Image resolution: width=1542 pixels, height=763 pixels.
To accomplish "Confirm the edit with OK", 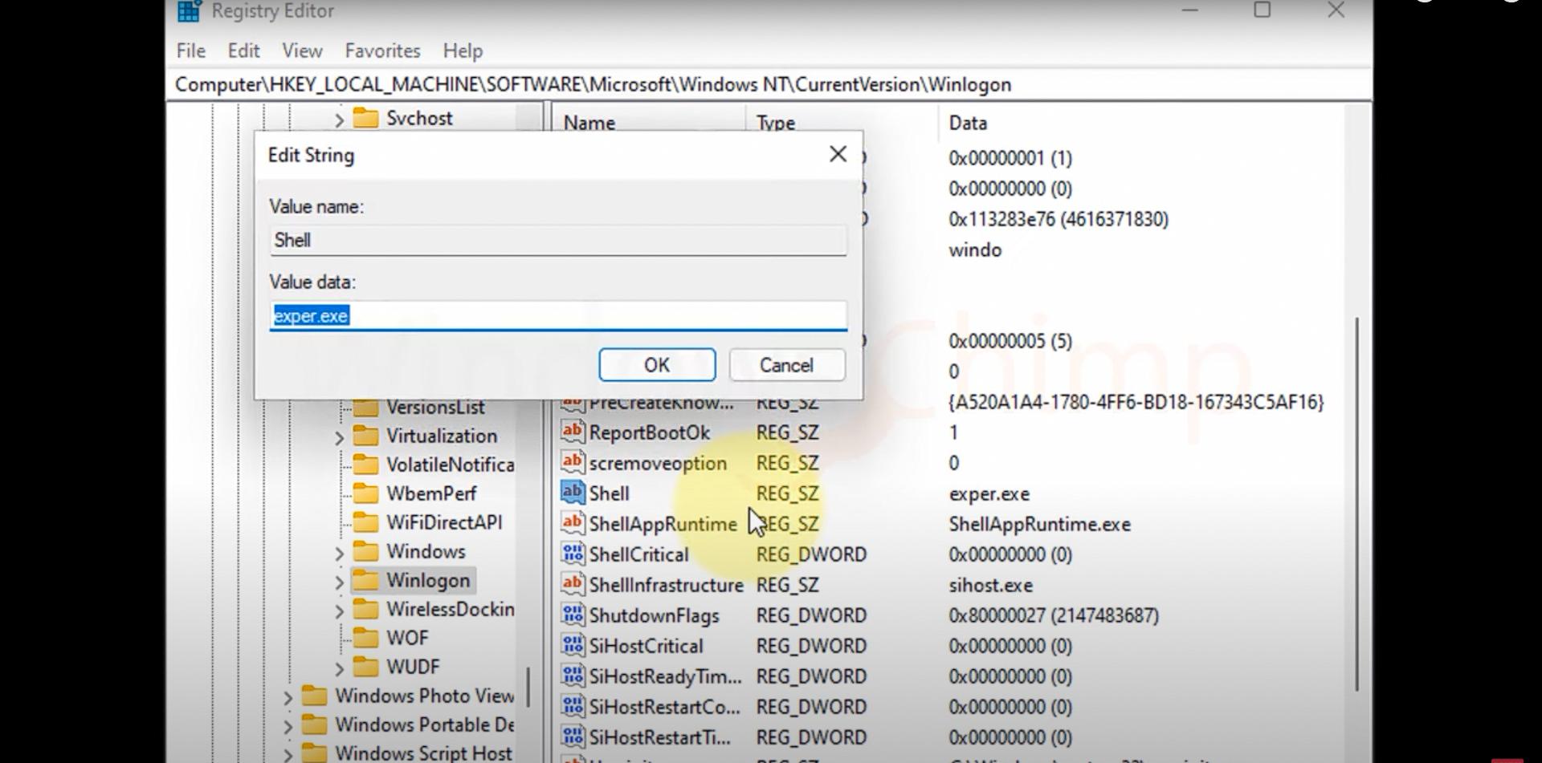I will [657, 365].
